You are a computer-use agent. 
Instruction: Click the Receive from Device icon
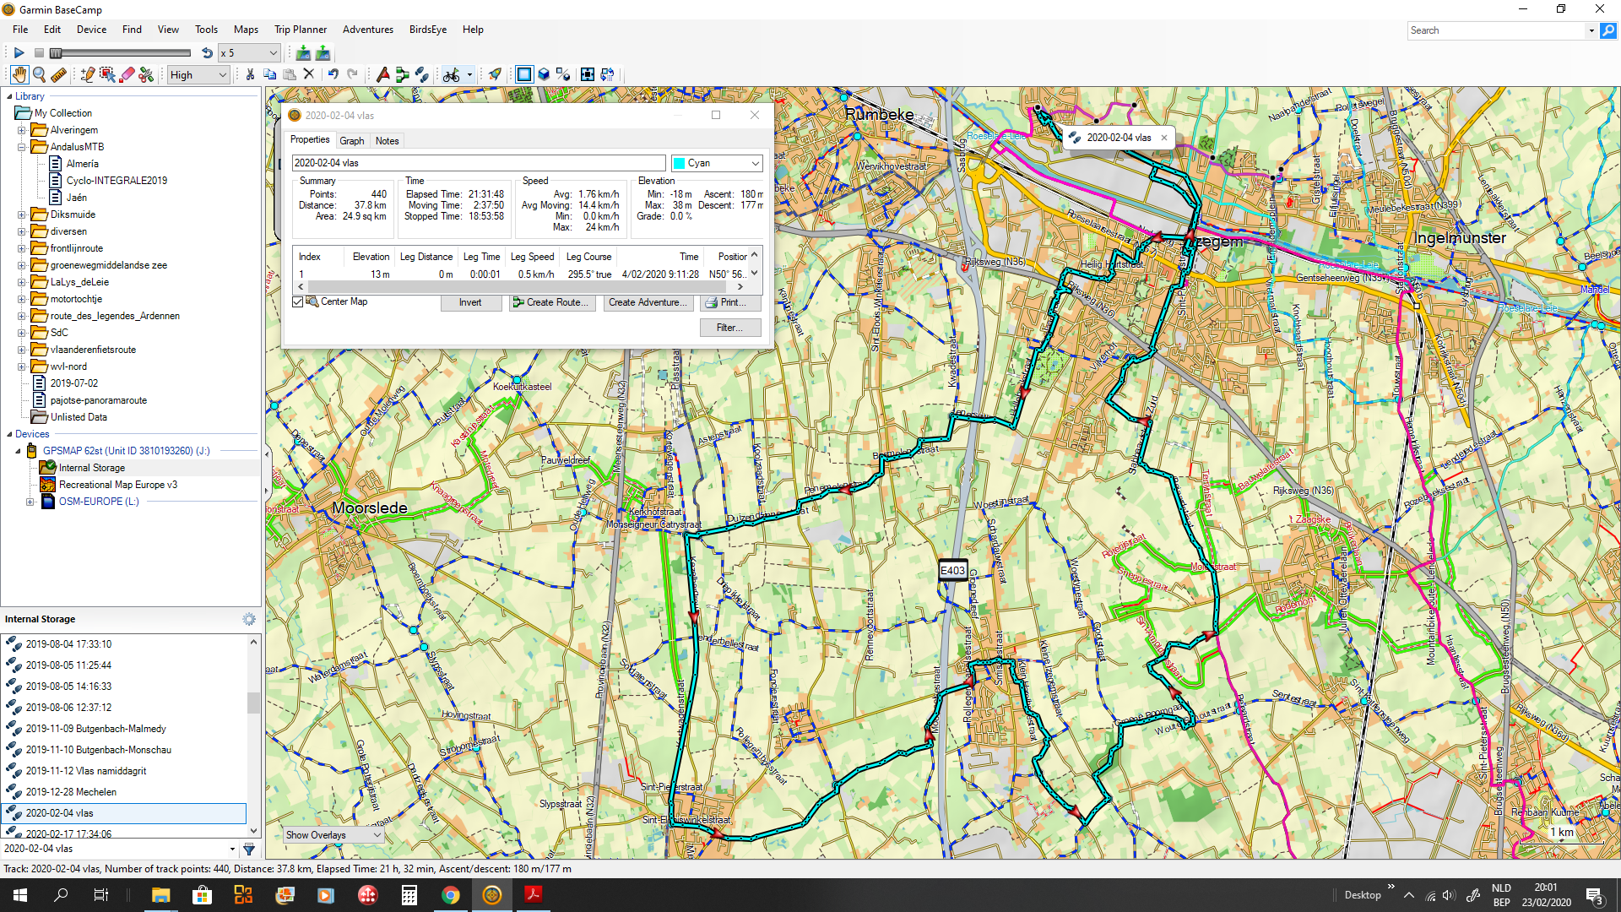[323, 52]
